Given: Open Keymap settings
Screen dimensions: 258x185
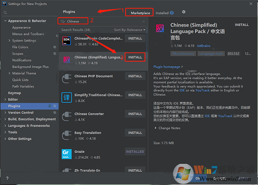Looking at the screenshot, I should [15, 93].
